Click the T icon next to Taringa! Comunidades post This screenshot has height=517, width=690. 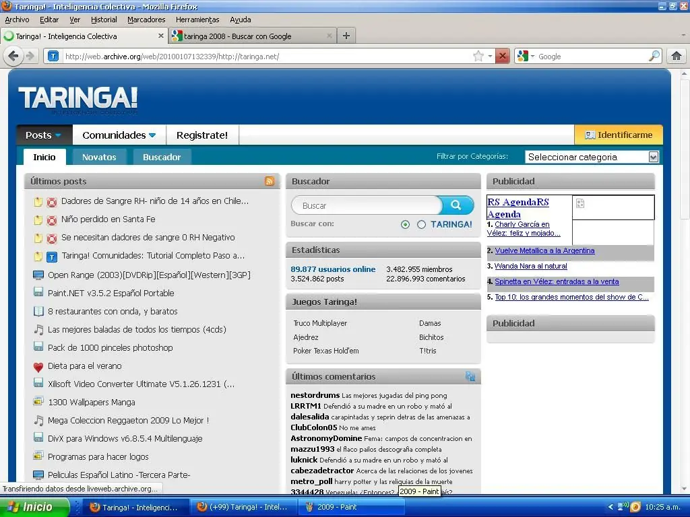pos(51,256)
